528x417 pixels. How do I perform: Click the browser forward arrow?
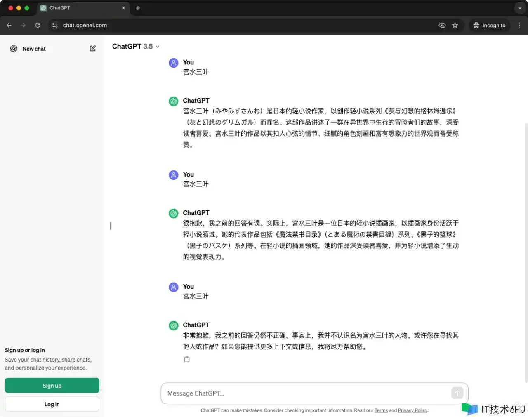click(23, 25)
